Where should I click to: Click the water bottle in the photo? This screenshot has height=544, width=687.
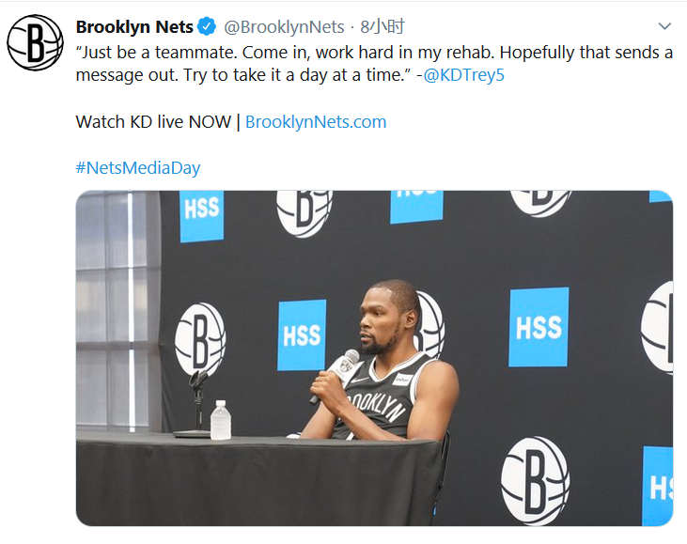click(221, 420)
